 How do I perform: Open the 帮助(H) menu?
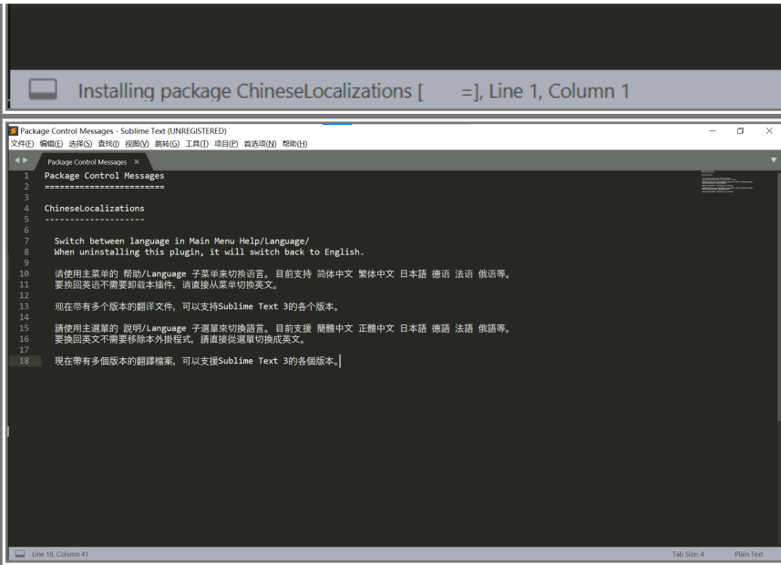coord(294,143)
